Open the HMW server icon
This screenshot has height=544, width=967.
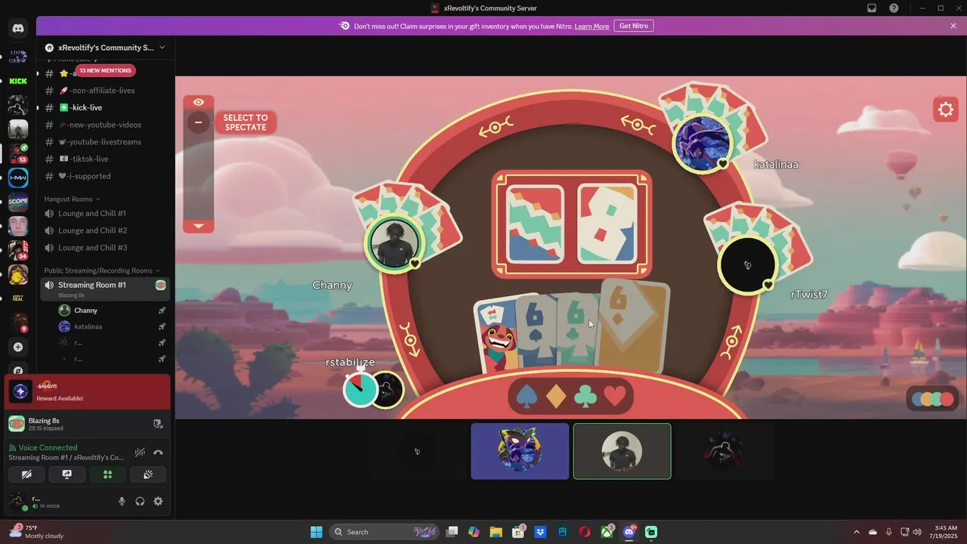(18, 178)
